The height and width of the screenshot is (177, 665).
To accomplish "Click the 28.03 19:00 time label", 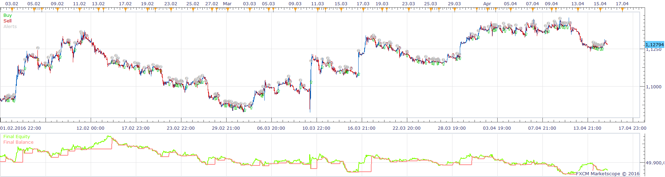I will (x=452, y=128).
